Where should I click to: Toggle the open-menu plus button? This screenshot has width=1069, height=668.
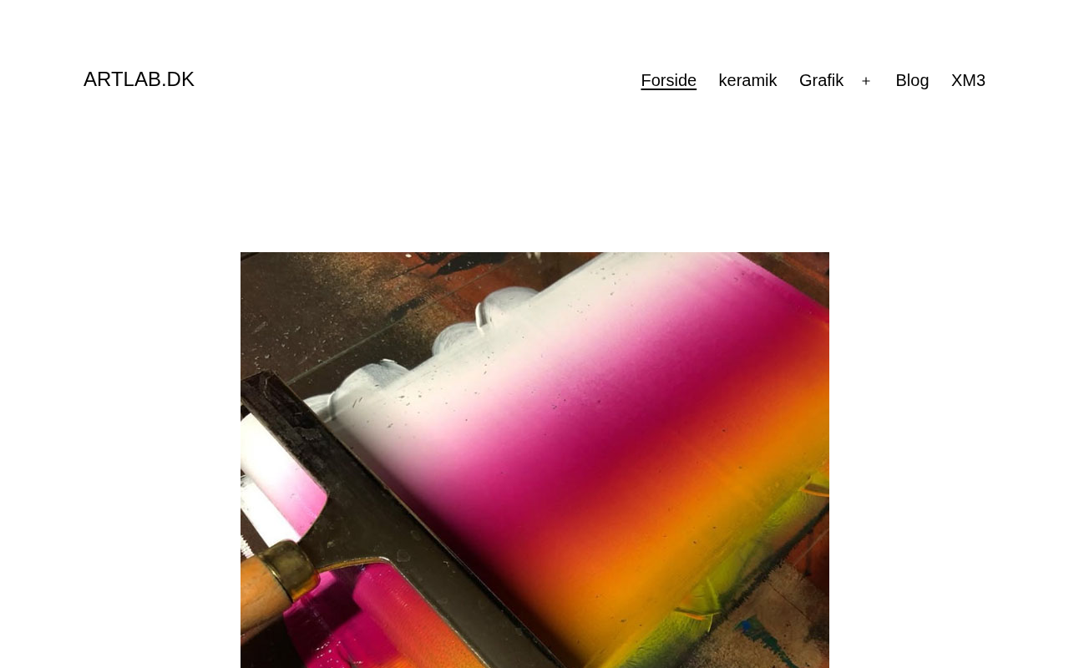click(x=866, y=81)
